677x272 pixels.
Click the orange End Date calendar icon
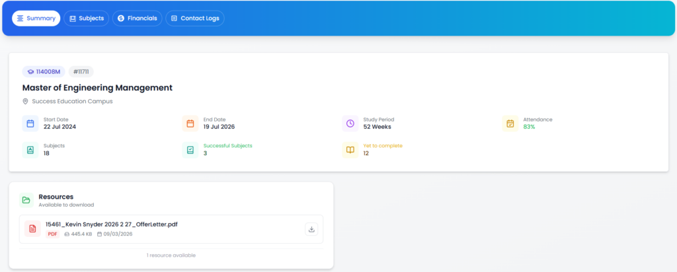coord(190,123)
